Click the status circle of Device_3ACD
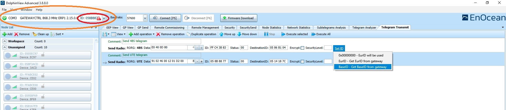The width and height of the screenshot is (506, 110). click(8, 66)
